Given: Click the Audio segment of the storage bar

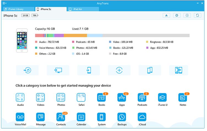Looking at the screenshot, I should [39, 35].
